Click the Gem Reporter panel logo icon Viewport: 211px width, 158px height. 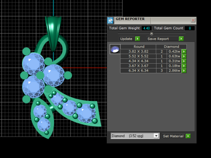(x=110, y=20)
